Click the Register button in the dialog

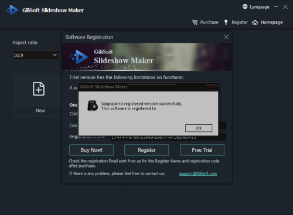point(146,150)
